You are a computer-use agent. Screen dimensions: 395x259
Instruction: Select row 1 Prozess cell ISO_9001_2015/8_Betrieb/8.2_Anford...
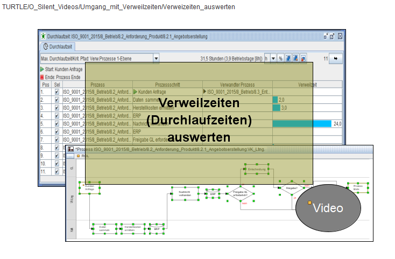click(97, 92)
